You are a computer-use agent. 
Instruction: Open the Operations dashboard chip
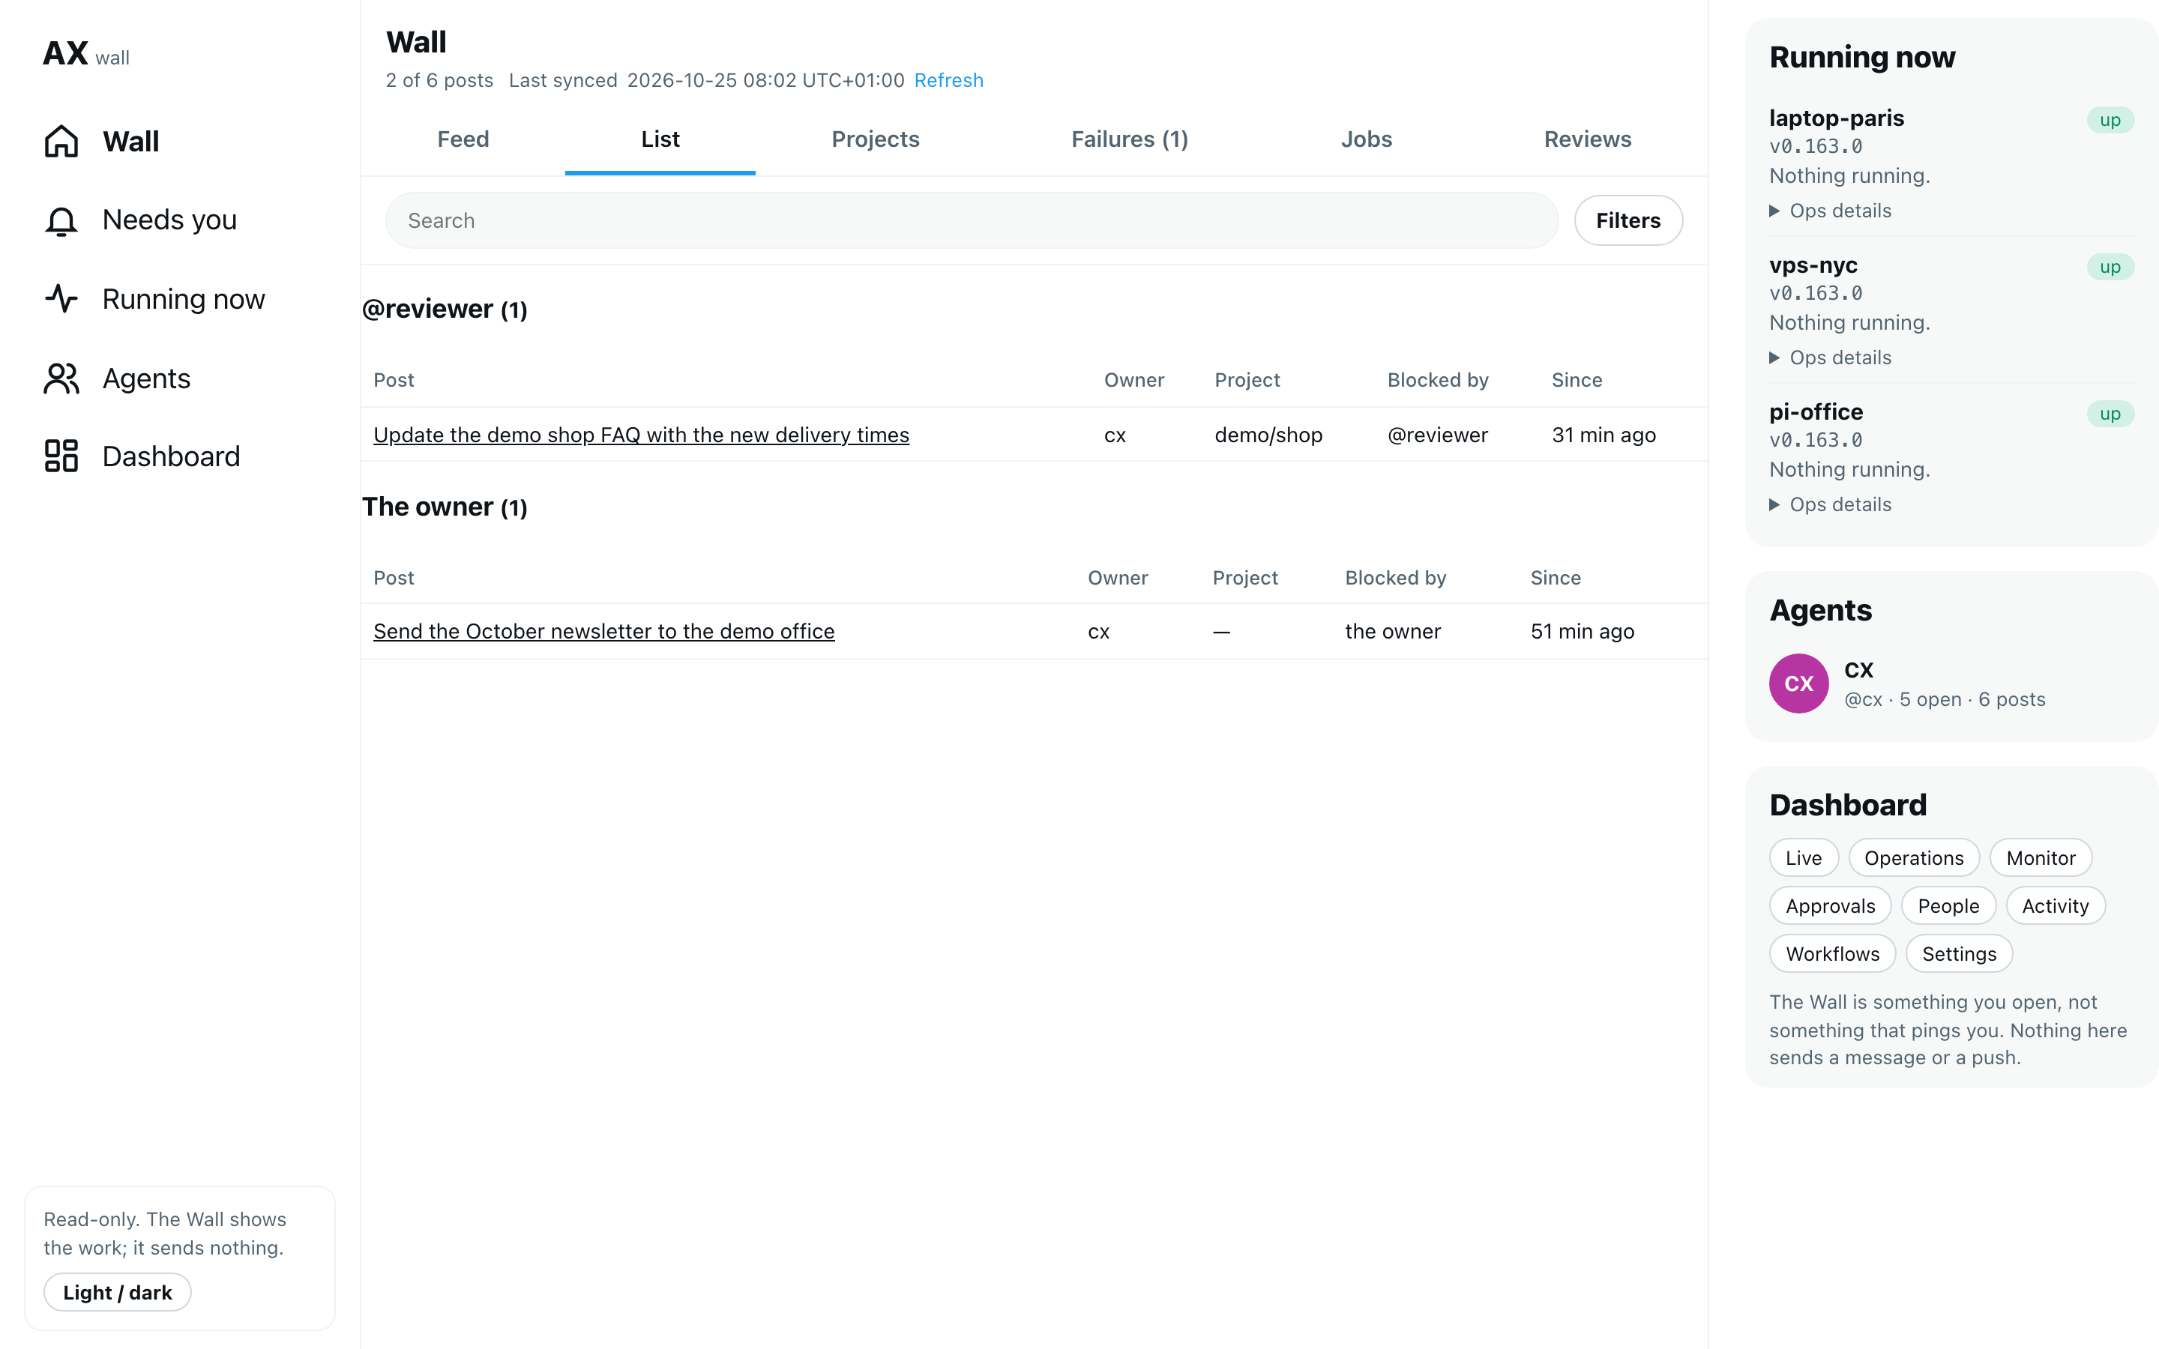click(x=1914, y=857)
